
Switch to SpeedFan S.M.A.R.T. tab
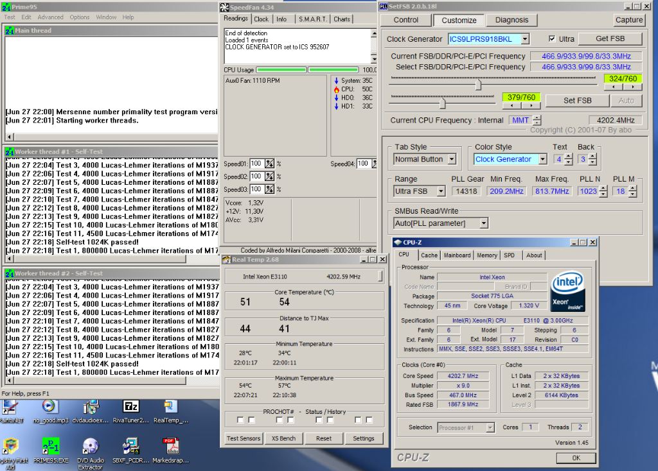click(312, 19)
